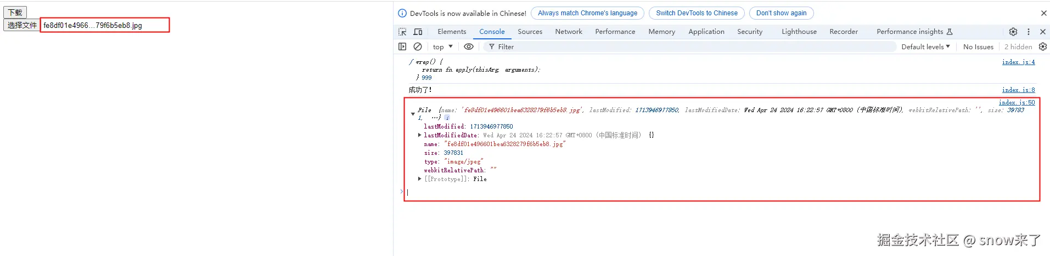Close DevTools panel with X icon
Screen dimensions: 1050x256
coord(1043,32)
